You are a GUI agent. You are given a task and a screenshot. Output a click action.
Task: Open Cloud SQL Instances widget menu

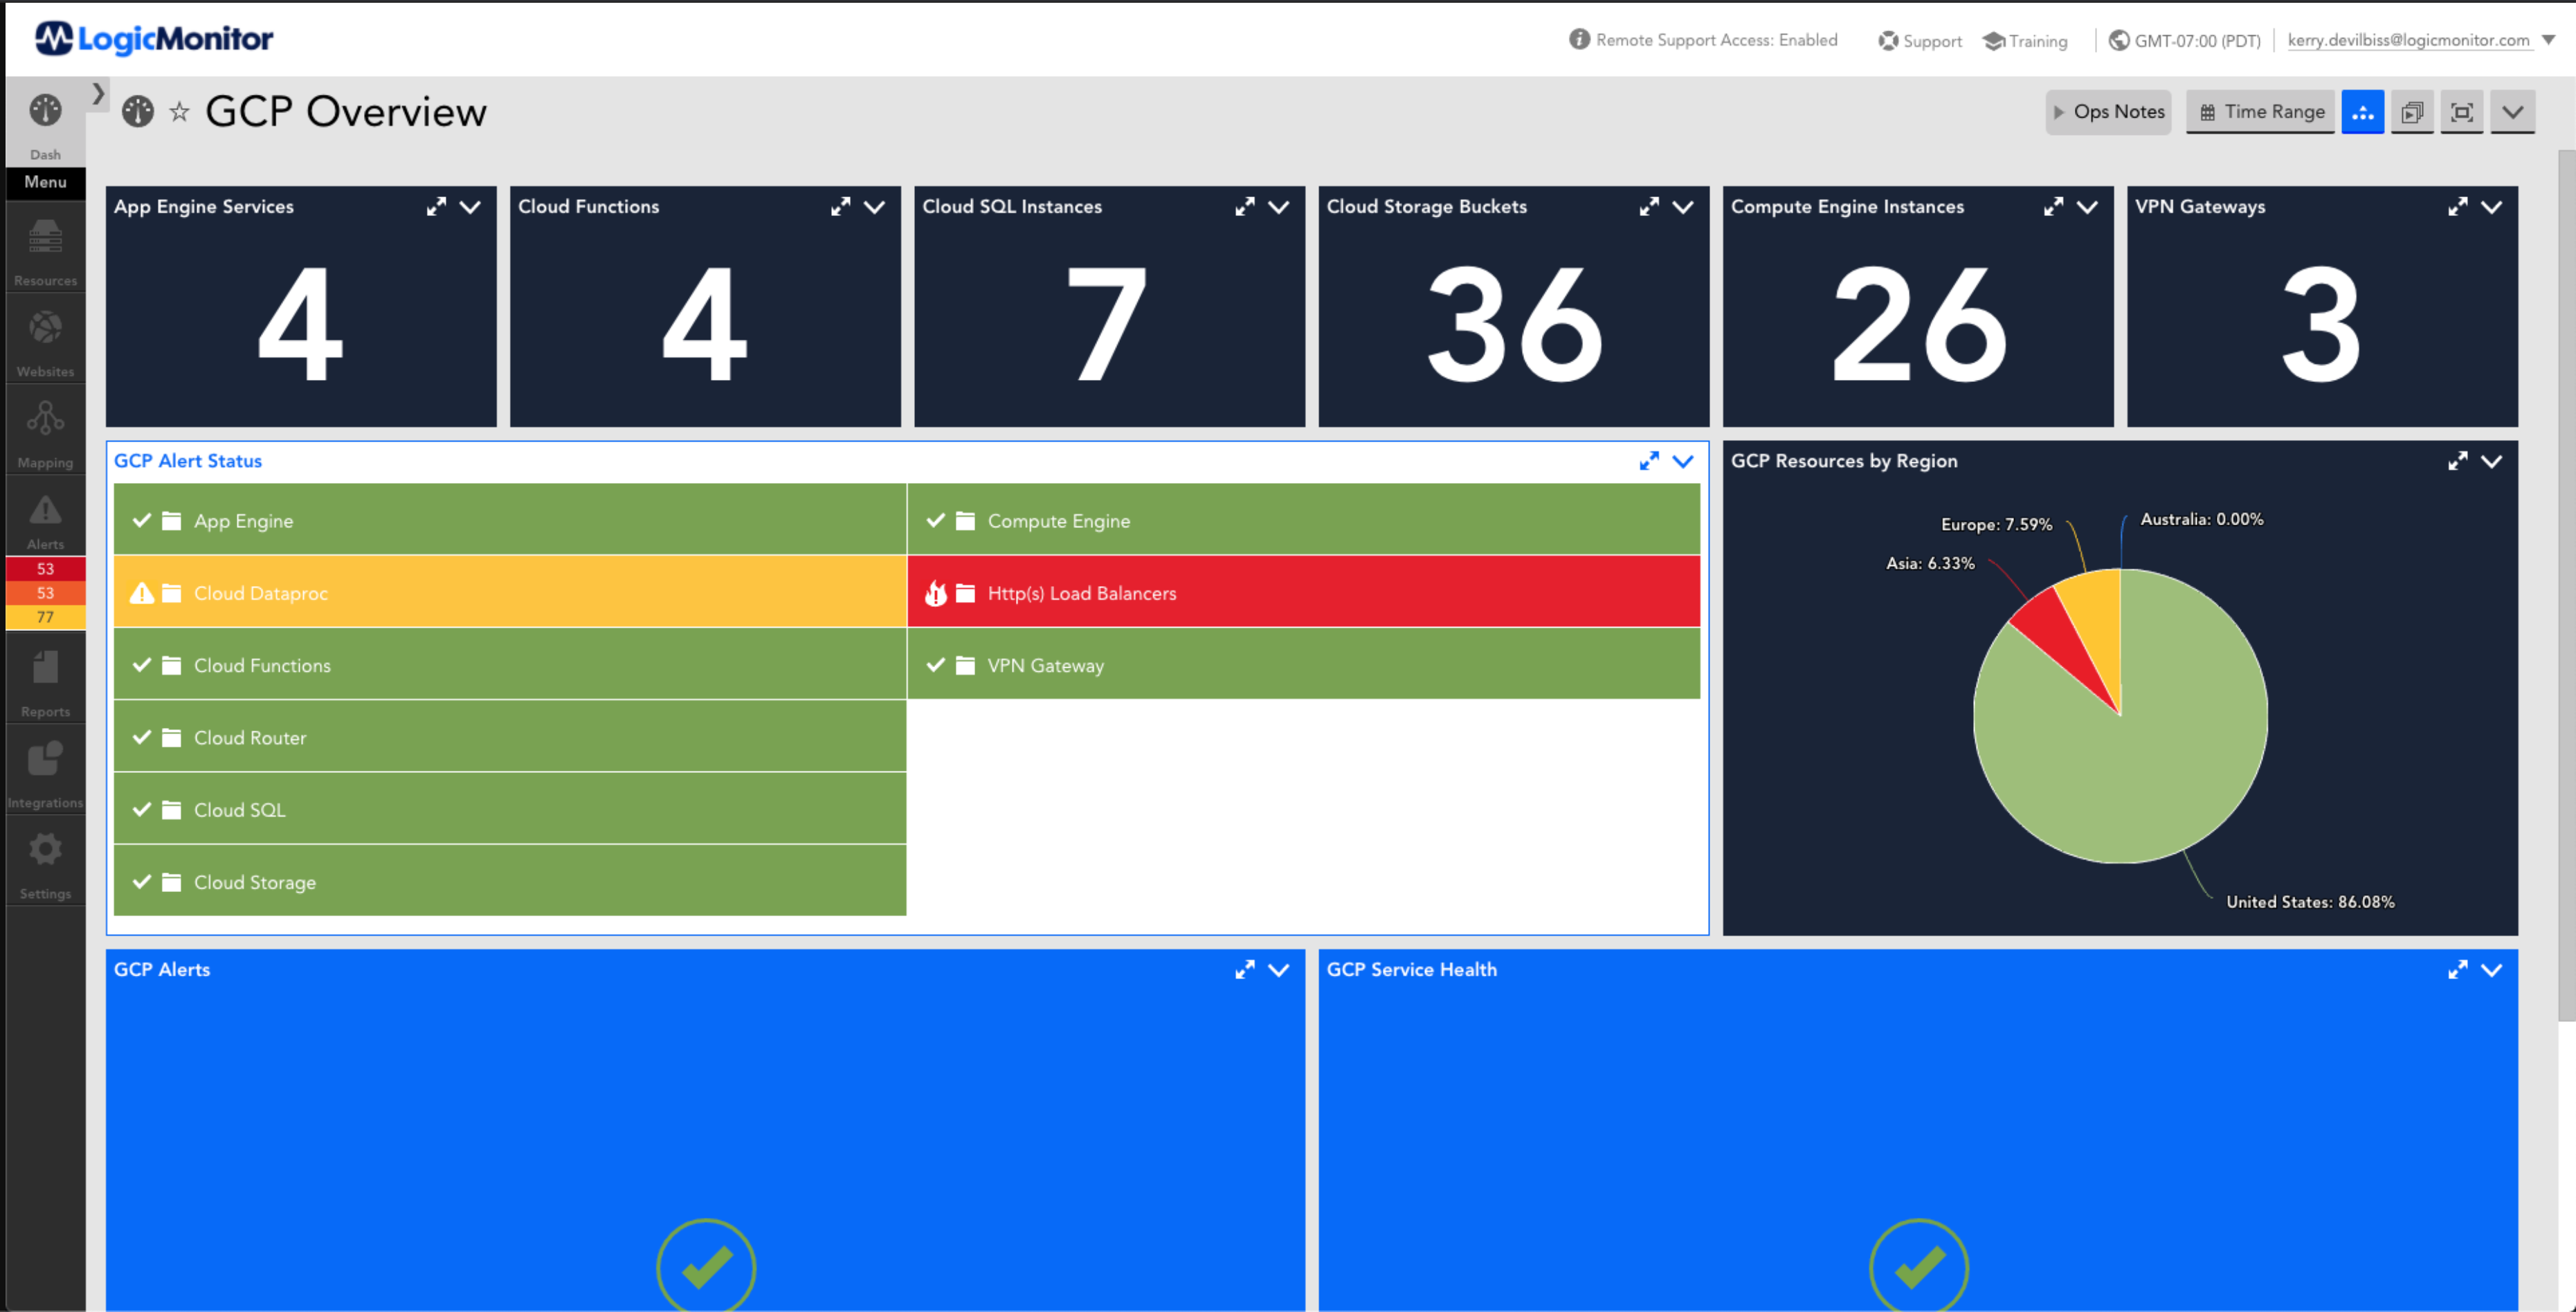tap(1278, 207)
